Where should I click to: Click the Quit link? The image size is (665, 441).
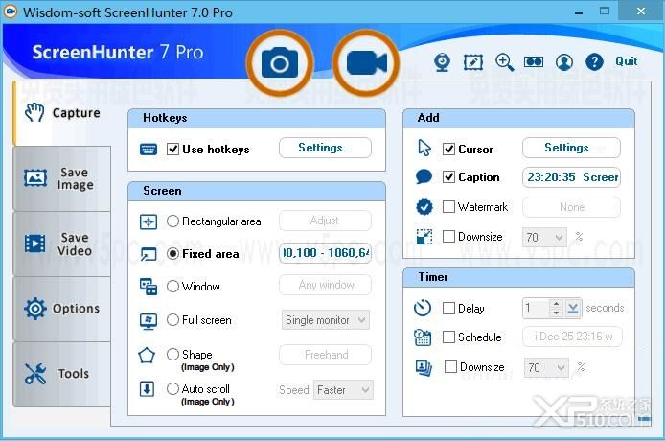tap(626, 61)
